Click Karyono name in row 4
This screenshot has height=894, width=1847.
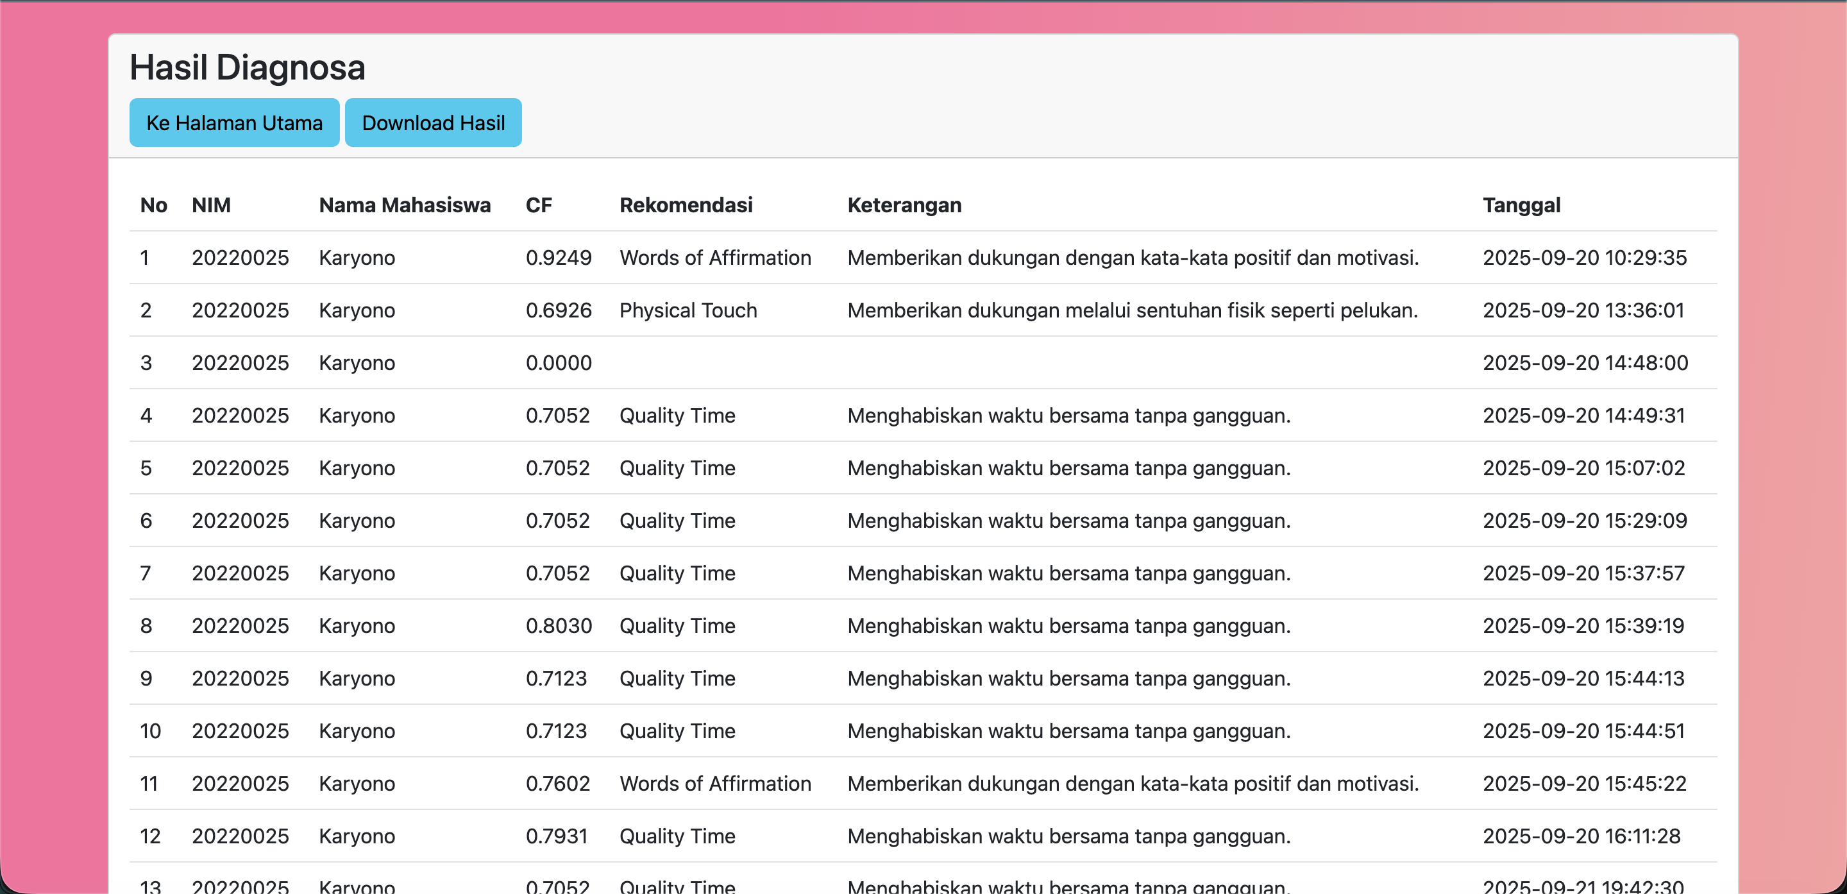357,415
